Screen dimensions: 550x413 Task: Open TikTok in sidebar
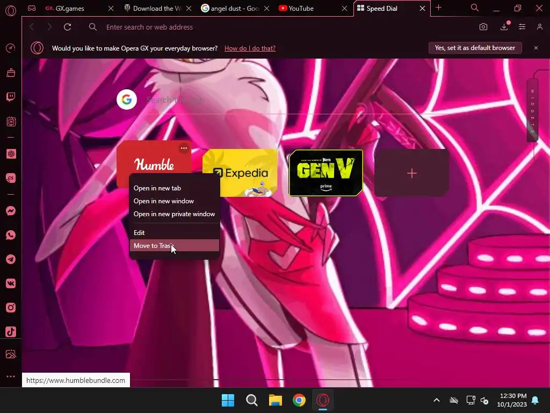coord(11,332)
